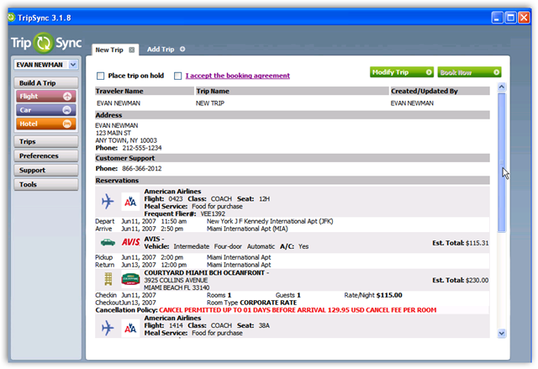Open the I accept the booking agreement link
Screen dimensions: 538x369
[x=237, y=76]
